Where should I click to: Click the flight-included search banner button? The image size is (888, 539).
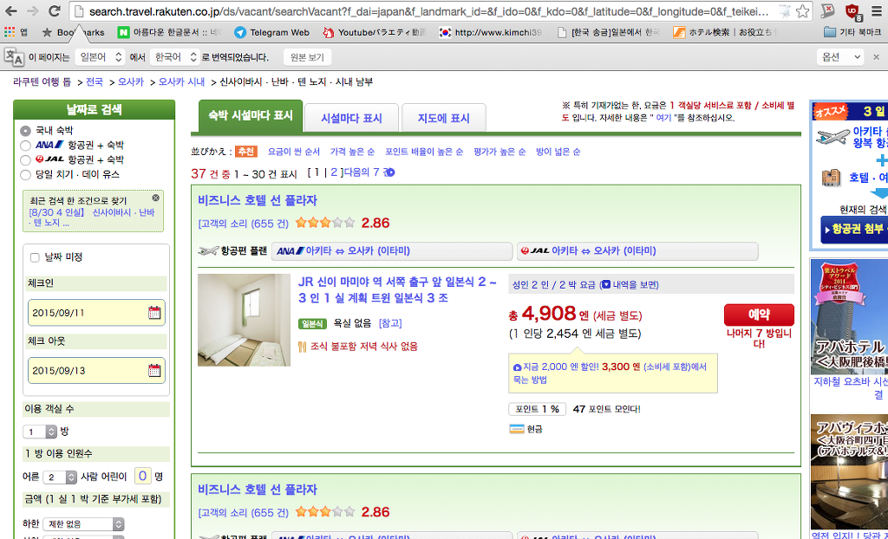(854, 230)
